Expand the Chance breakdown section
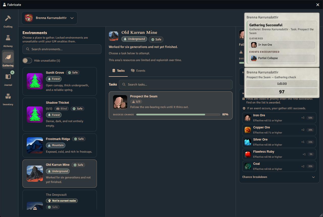323x217 pixels. coord(279,177)
